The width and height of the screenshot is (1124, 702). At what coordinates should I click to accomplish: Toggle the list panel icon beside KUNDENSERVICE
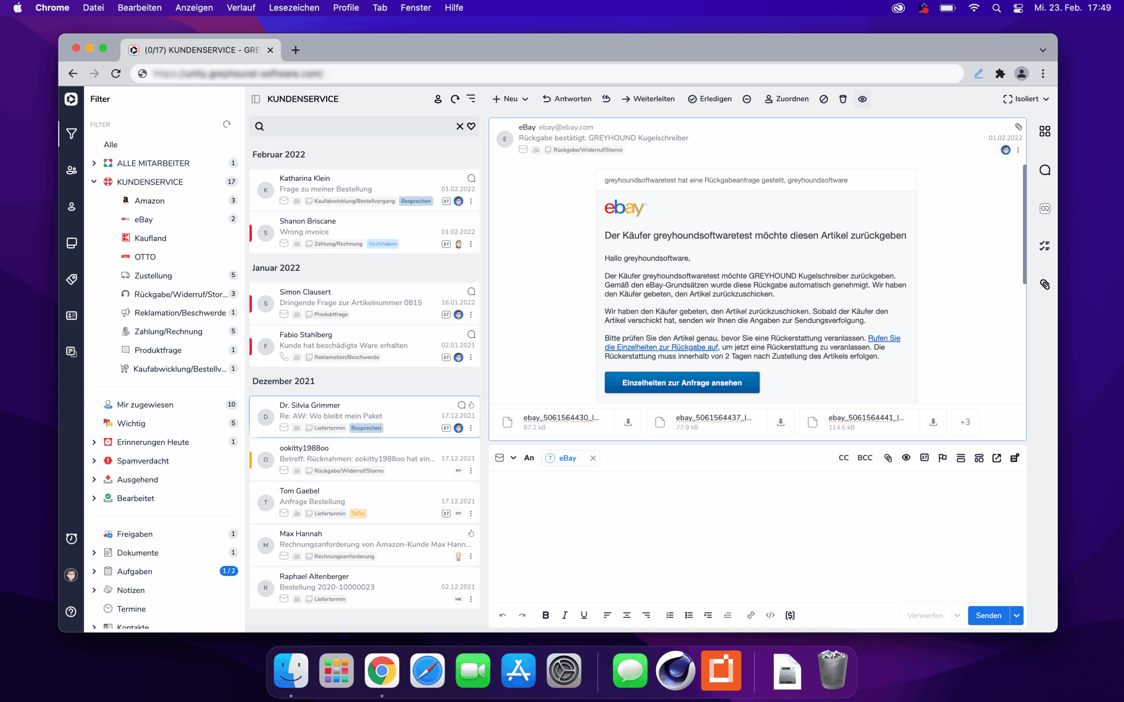(x=256, y=99)
